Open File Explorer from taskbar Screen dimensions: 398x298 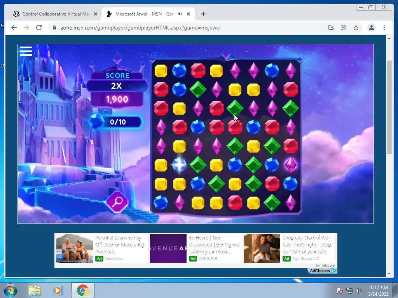pos(35,291)
